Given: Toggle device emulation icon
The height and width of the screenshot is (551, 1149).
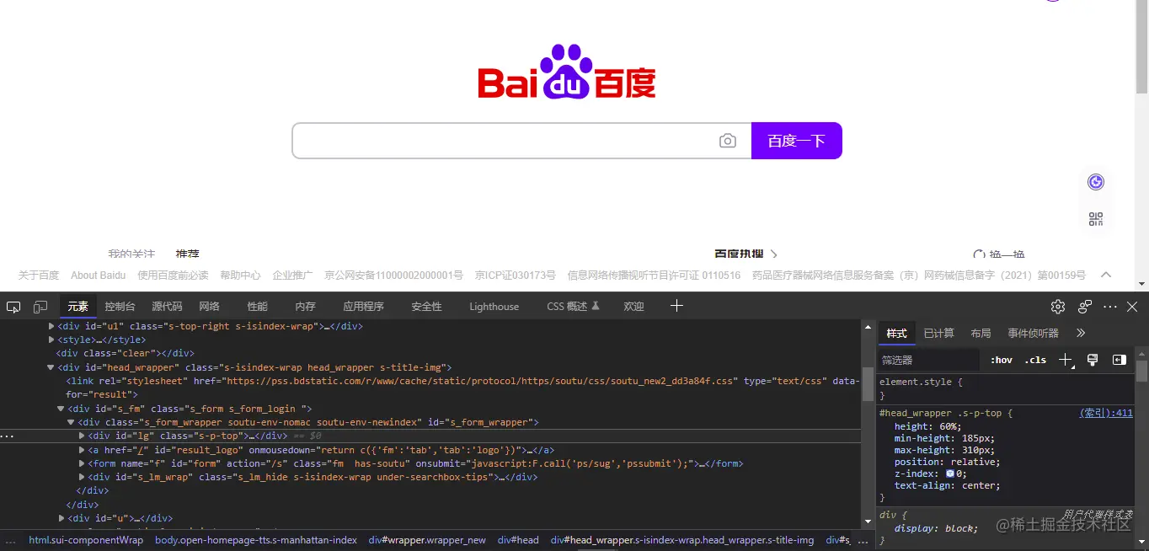Looking at the screenshot, I should tap(40, 307).
